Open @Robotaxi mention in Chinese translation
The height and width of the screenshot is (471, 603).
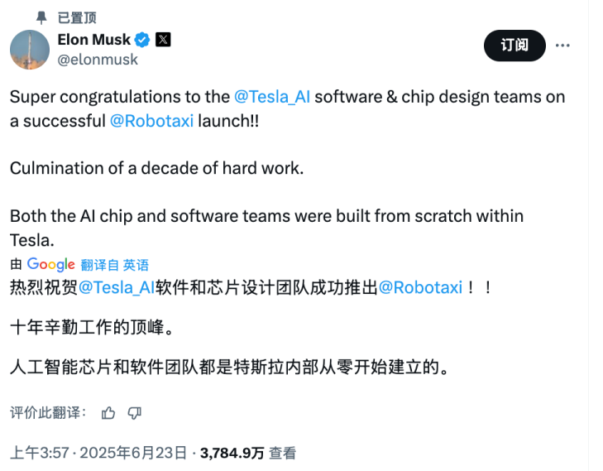click(x=420, y=287)
